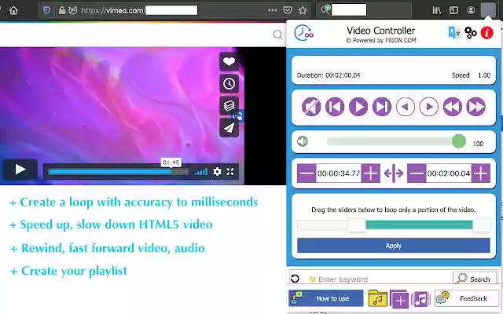Click the Video Controller clock-loop logo
This screenshot has width=503, height=314.
pyautogui.click(x=303, y=33)
